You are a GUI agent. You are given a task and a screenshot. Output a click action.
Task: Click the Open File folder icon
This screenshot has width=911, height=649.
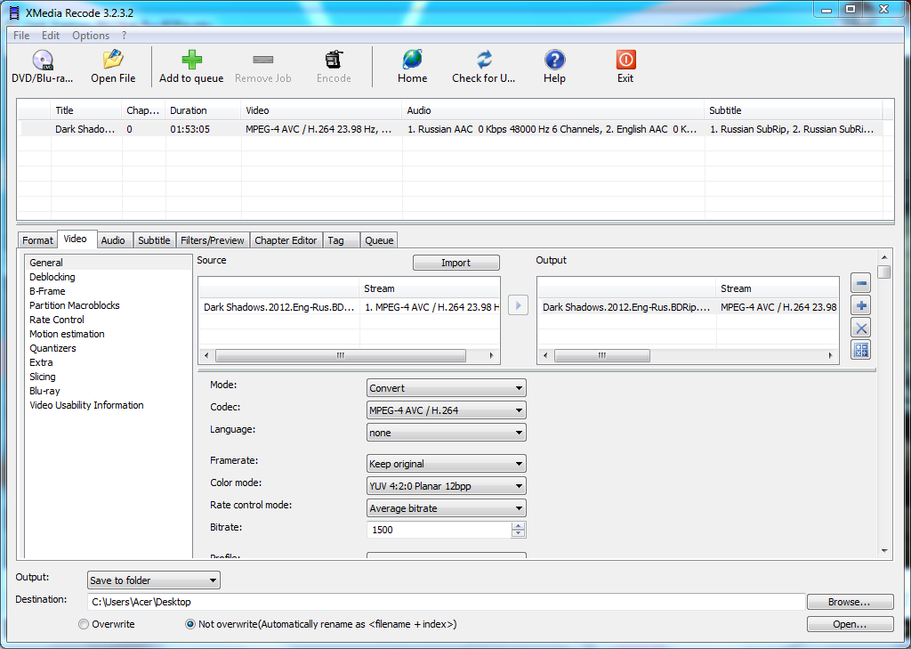(113, 61)
